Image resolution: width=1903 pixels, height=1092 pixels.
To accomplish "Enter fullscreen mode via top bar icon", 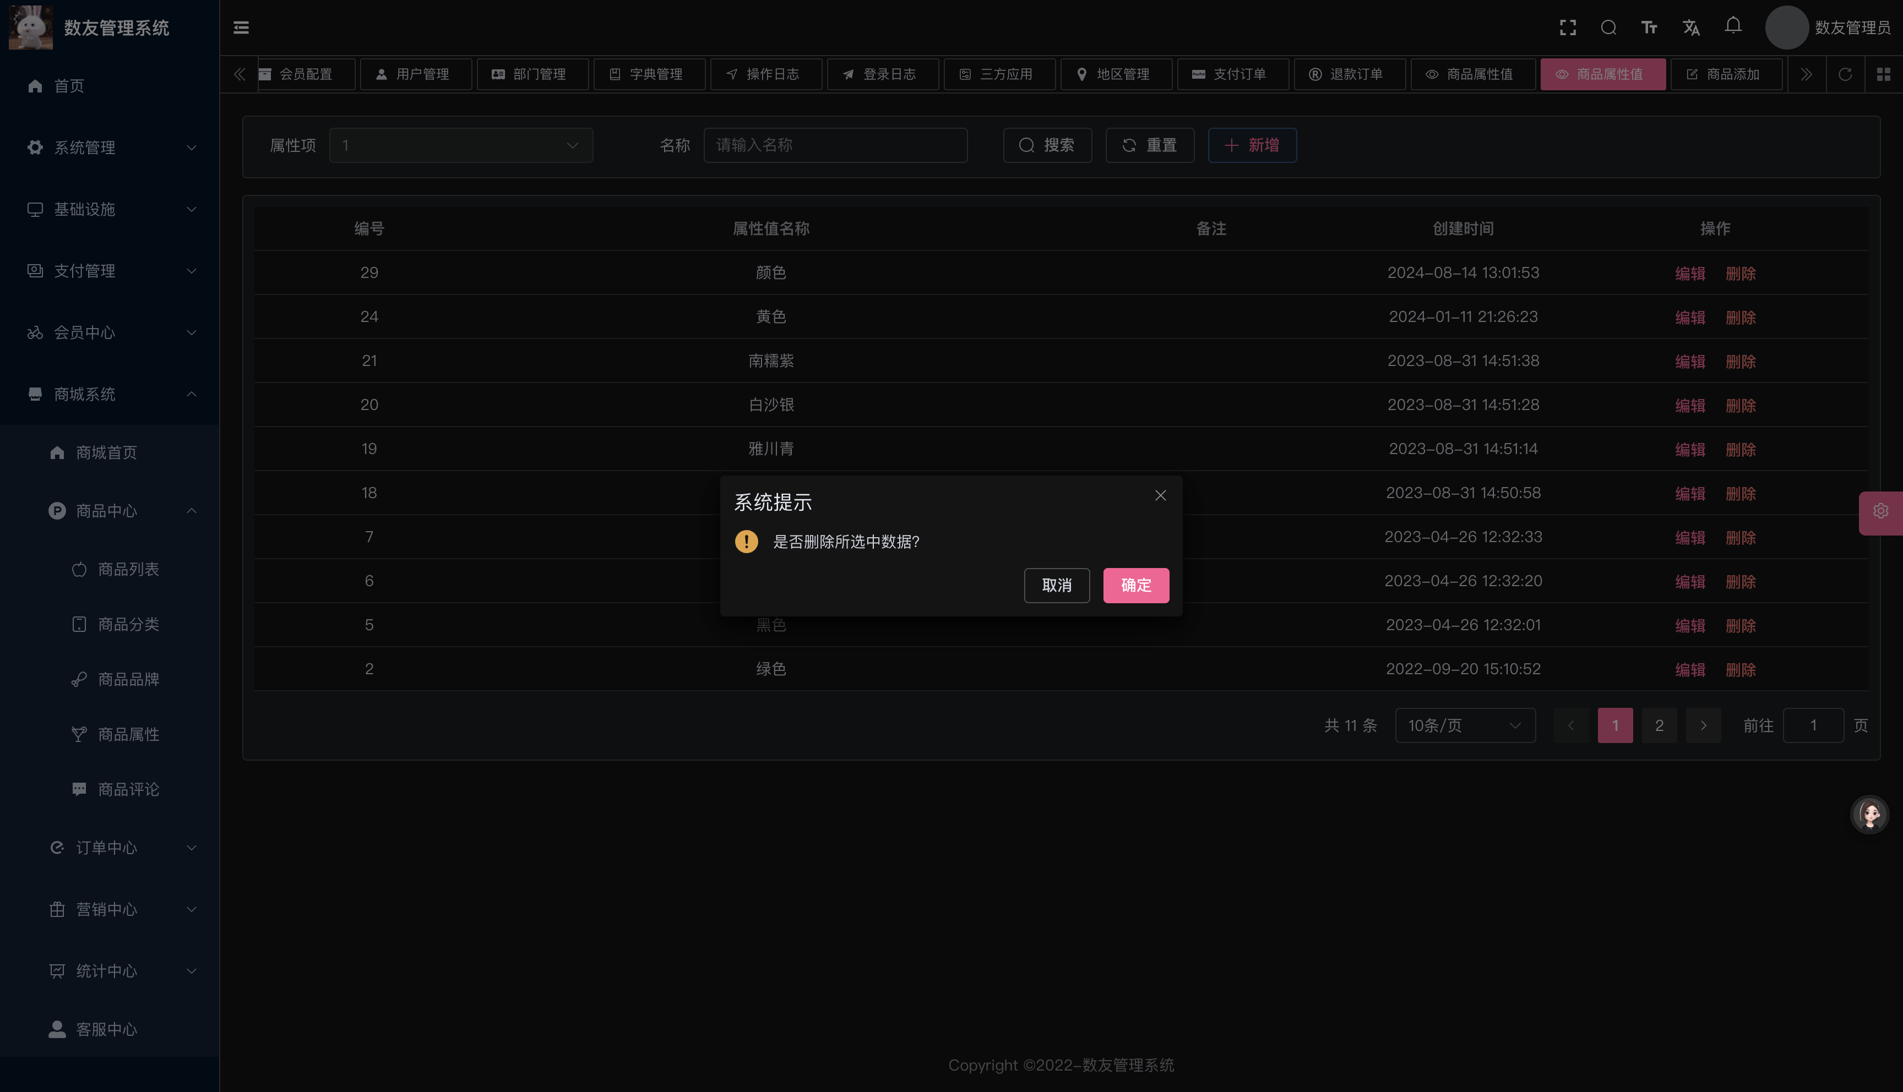I will click(1568, 28).
